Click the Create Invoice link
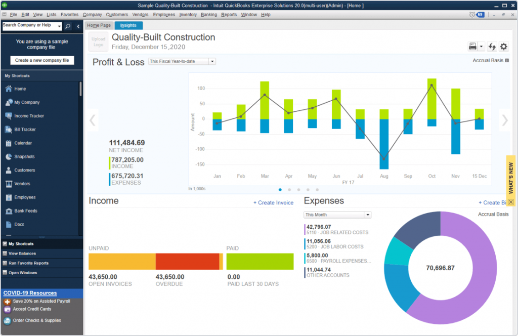 pyautogui.click(x=273, y=202)
